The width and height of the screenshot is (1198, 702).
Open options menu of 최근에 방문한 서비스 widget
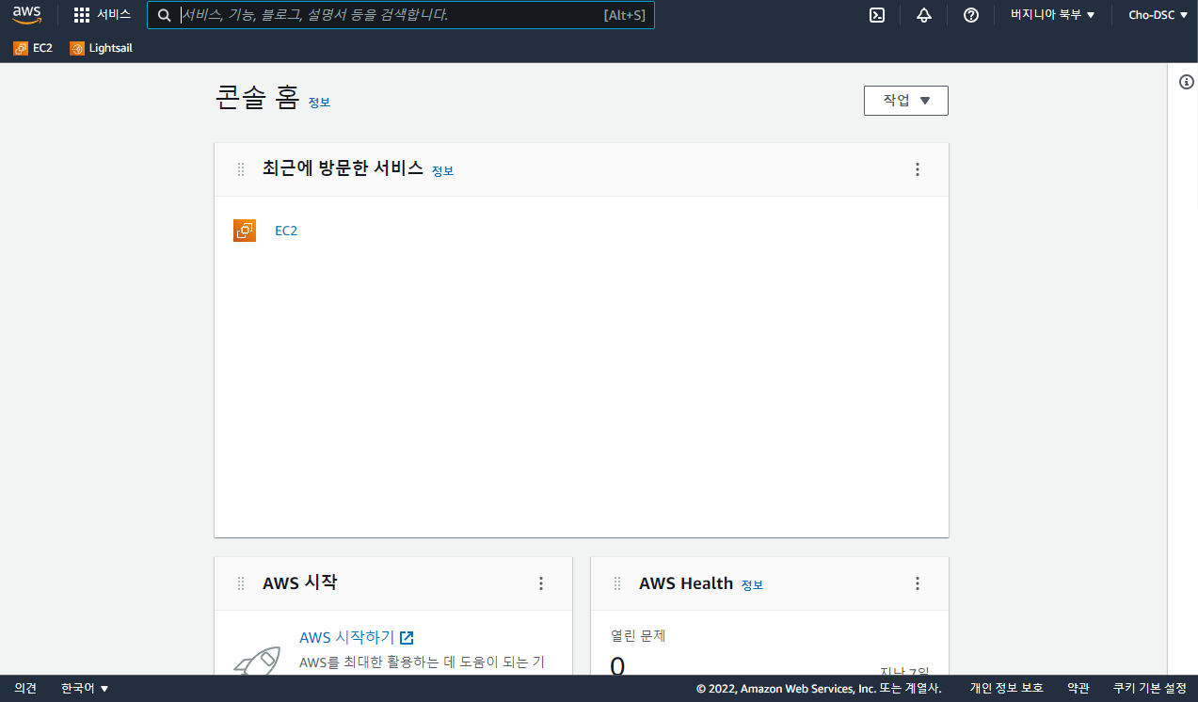coord(918,169)
